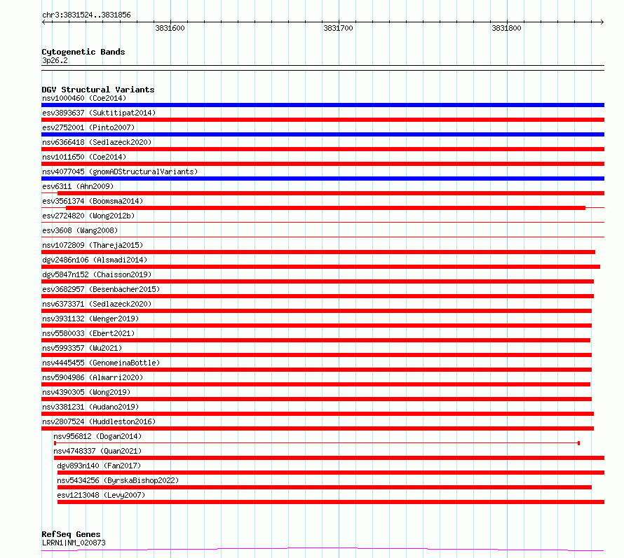Click the magenta LRRN1 gene track line
624x558 pixels.
point(323,550)
